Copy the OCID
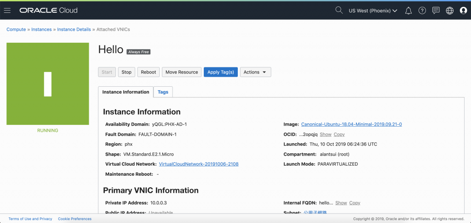 (339, 134)
